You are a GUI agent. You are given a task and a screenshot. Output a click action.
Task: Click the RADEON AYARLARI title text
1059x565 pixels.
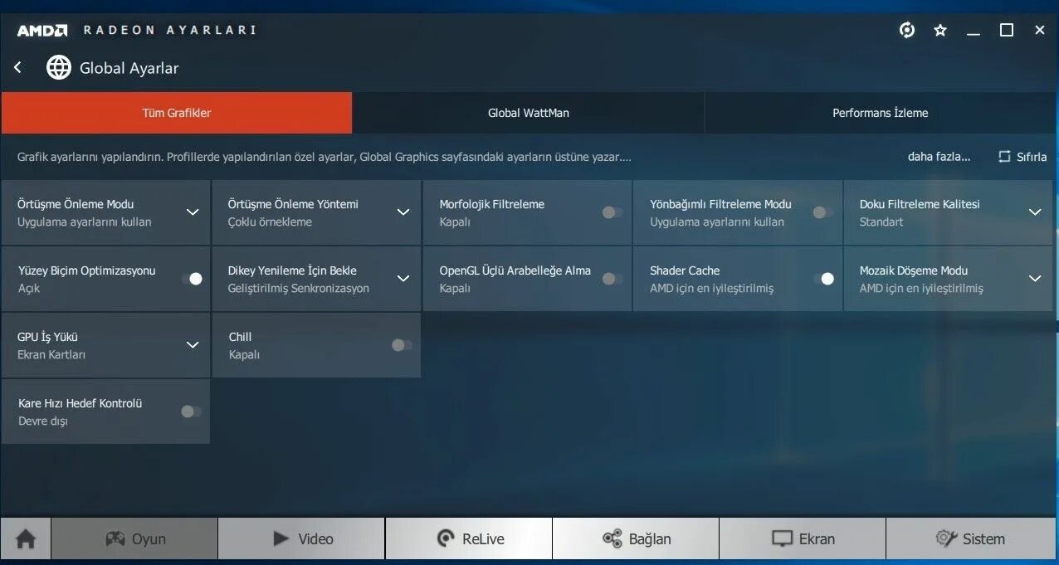[x=169, y=30]
